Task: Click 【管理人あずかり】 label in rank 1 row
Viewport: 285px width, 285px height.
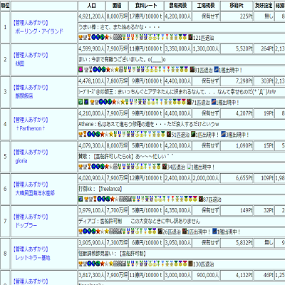Action: pos(31,23)
